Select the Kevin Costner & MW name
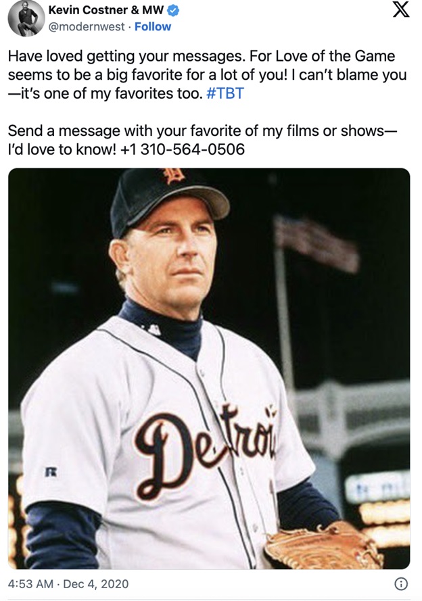The height and width of the screenshot is (601, 422). pyautogui.click(x=105, y=10)
